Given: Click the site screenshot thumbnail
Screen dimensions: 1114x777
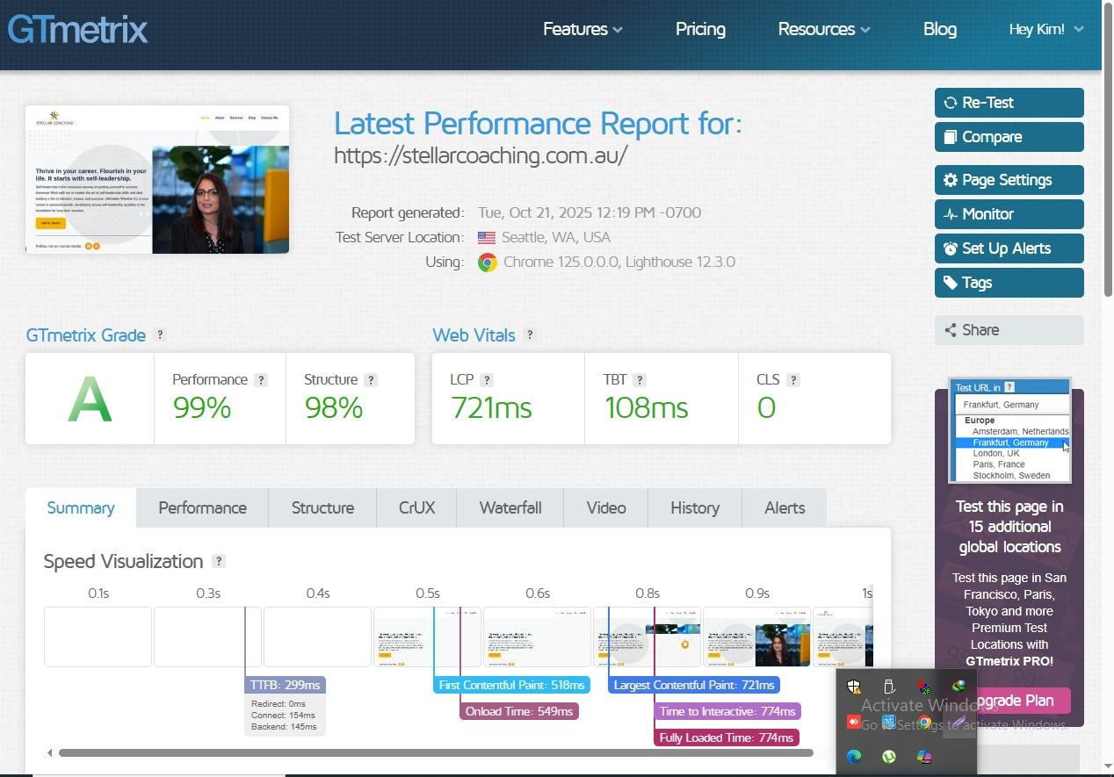Looking at the screenshot, I should tap(157, 180).
